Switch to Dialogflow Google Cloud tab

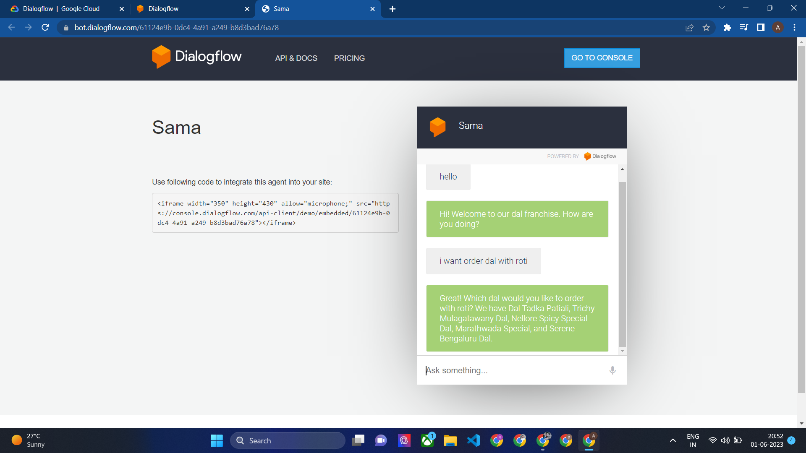click(61, 9)
